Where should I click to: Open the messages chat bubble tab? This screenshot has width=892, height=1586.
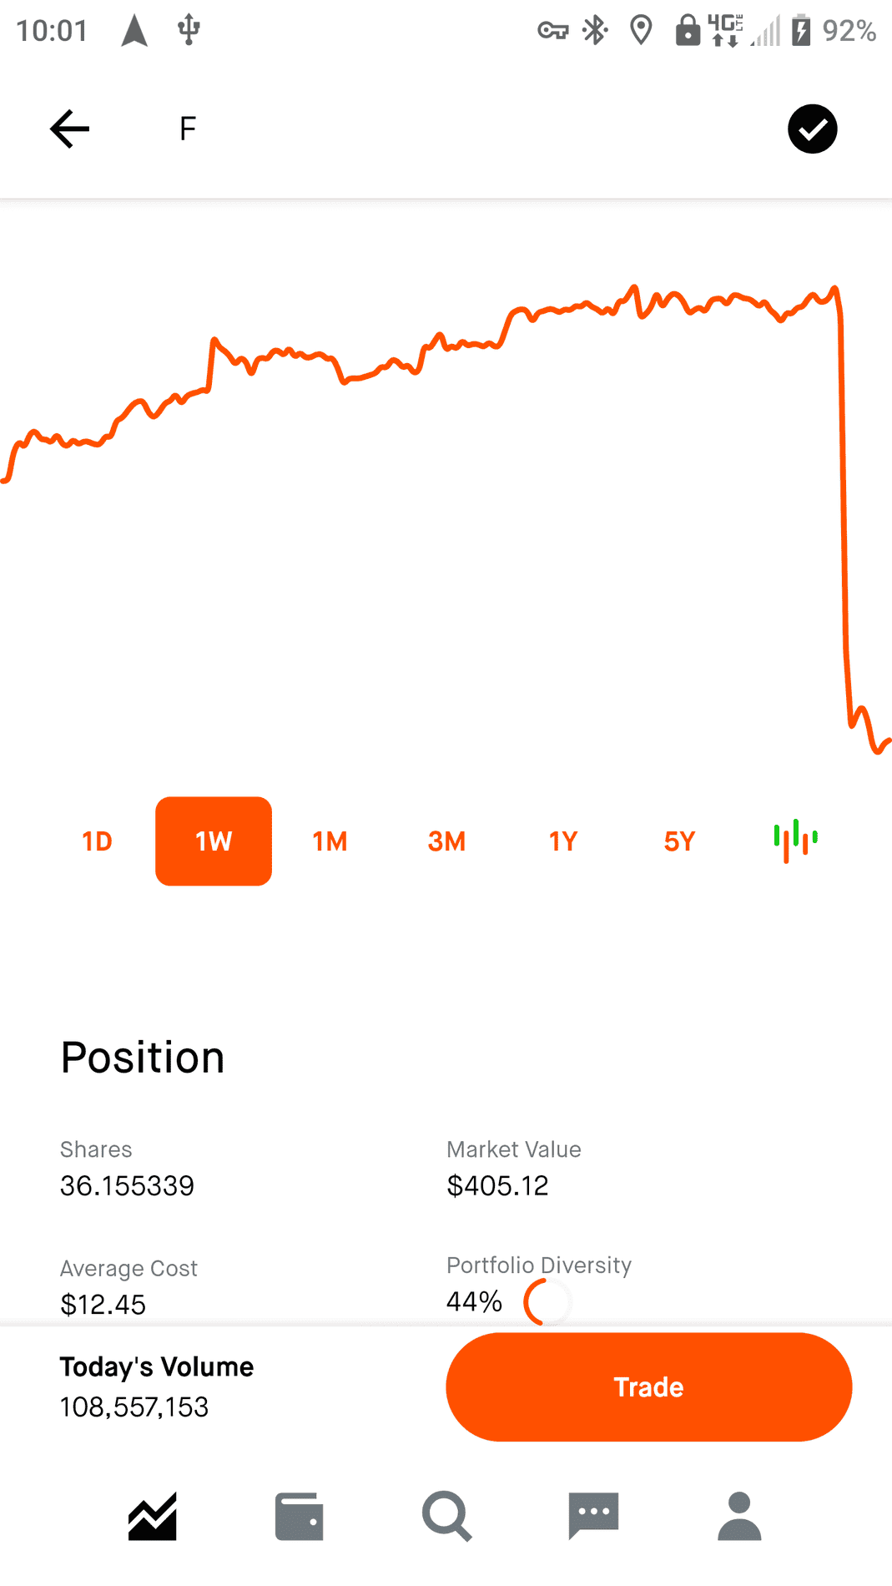click(593, 1515)
